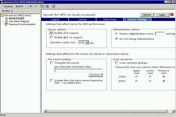Click the back arrow toolbar icon
Screen dimensions: 176x117
pos(31,6)
